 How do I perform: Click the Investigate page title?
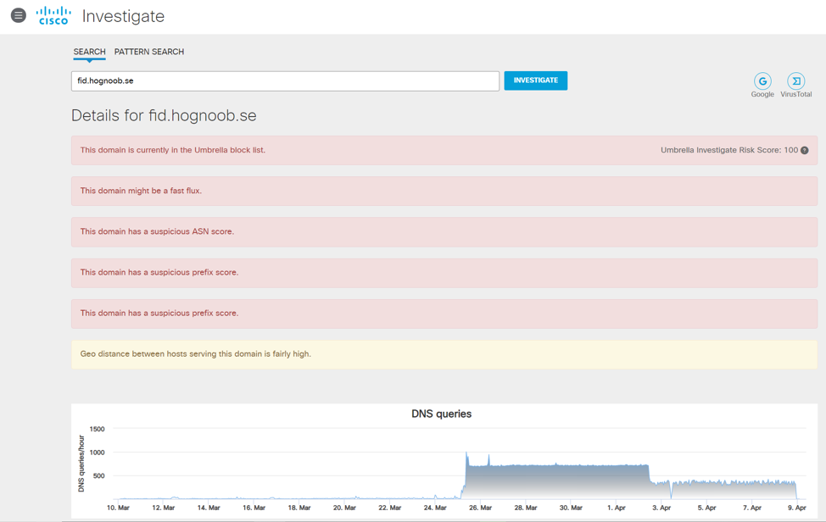(123, 16)
